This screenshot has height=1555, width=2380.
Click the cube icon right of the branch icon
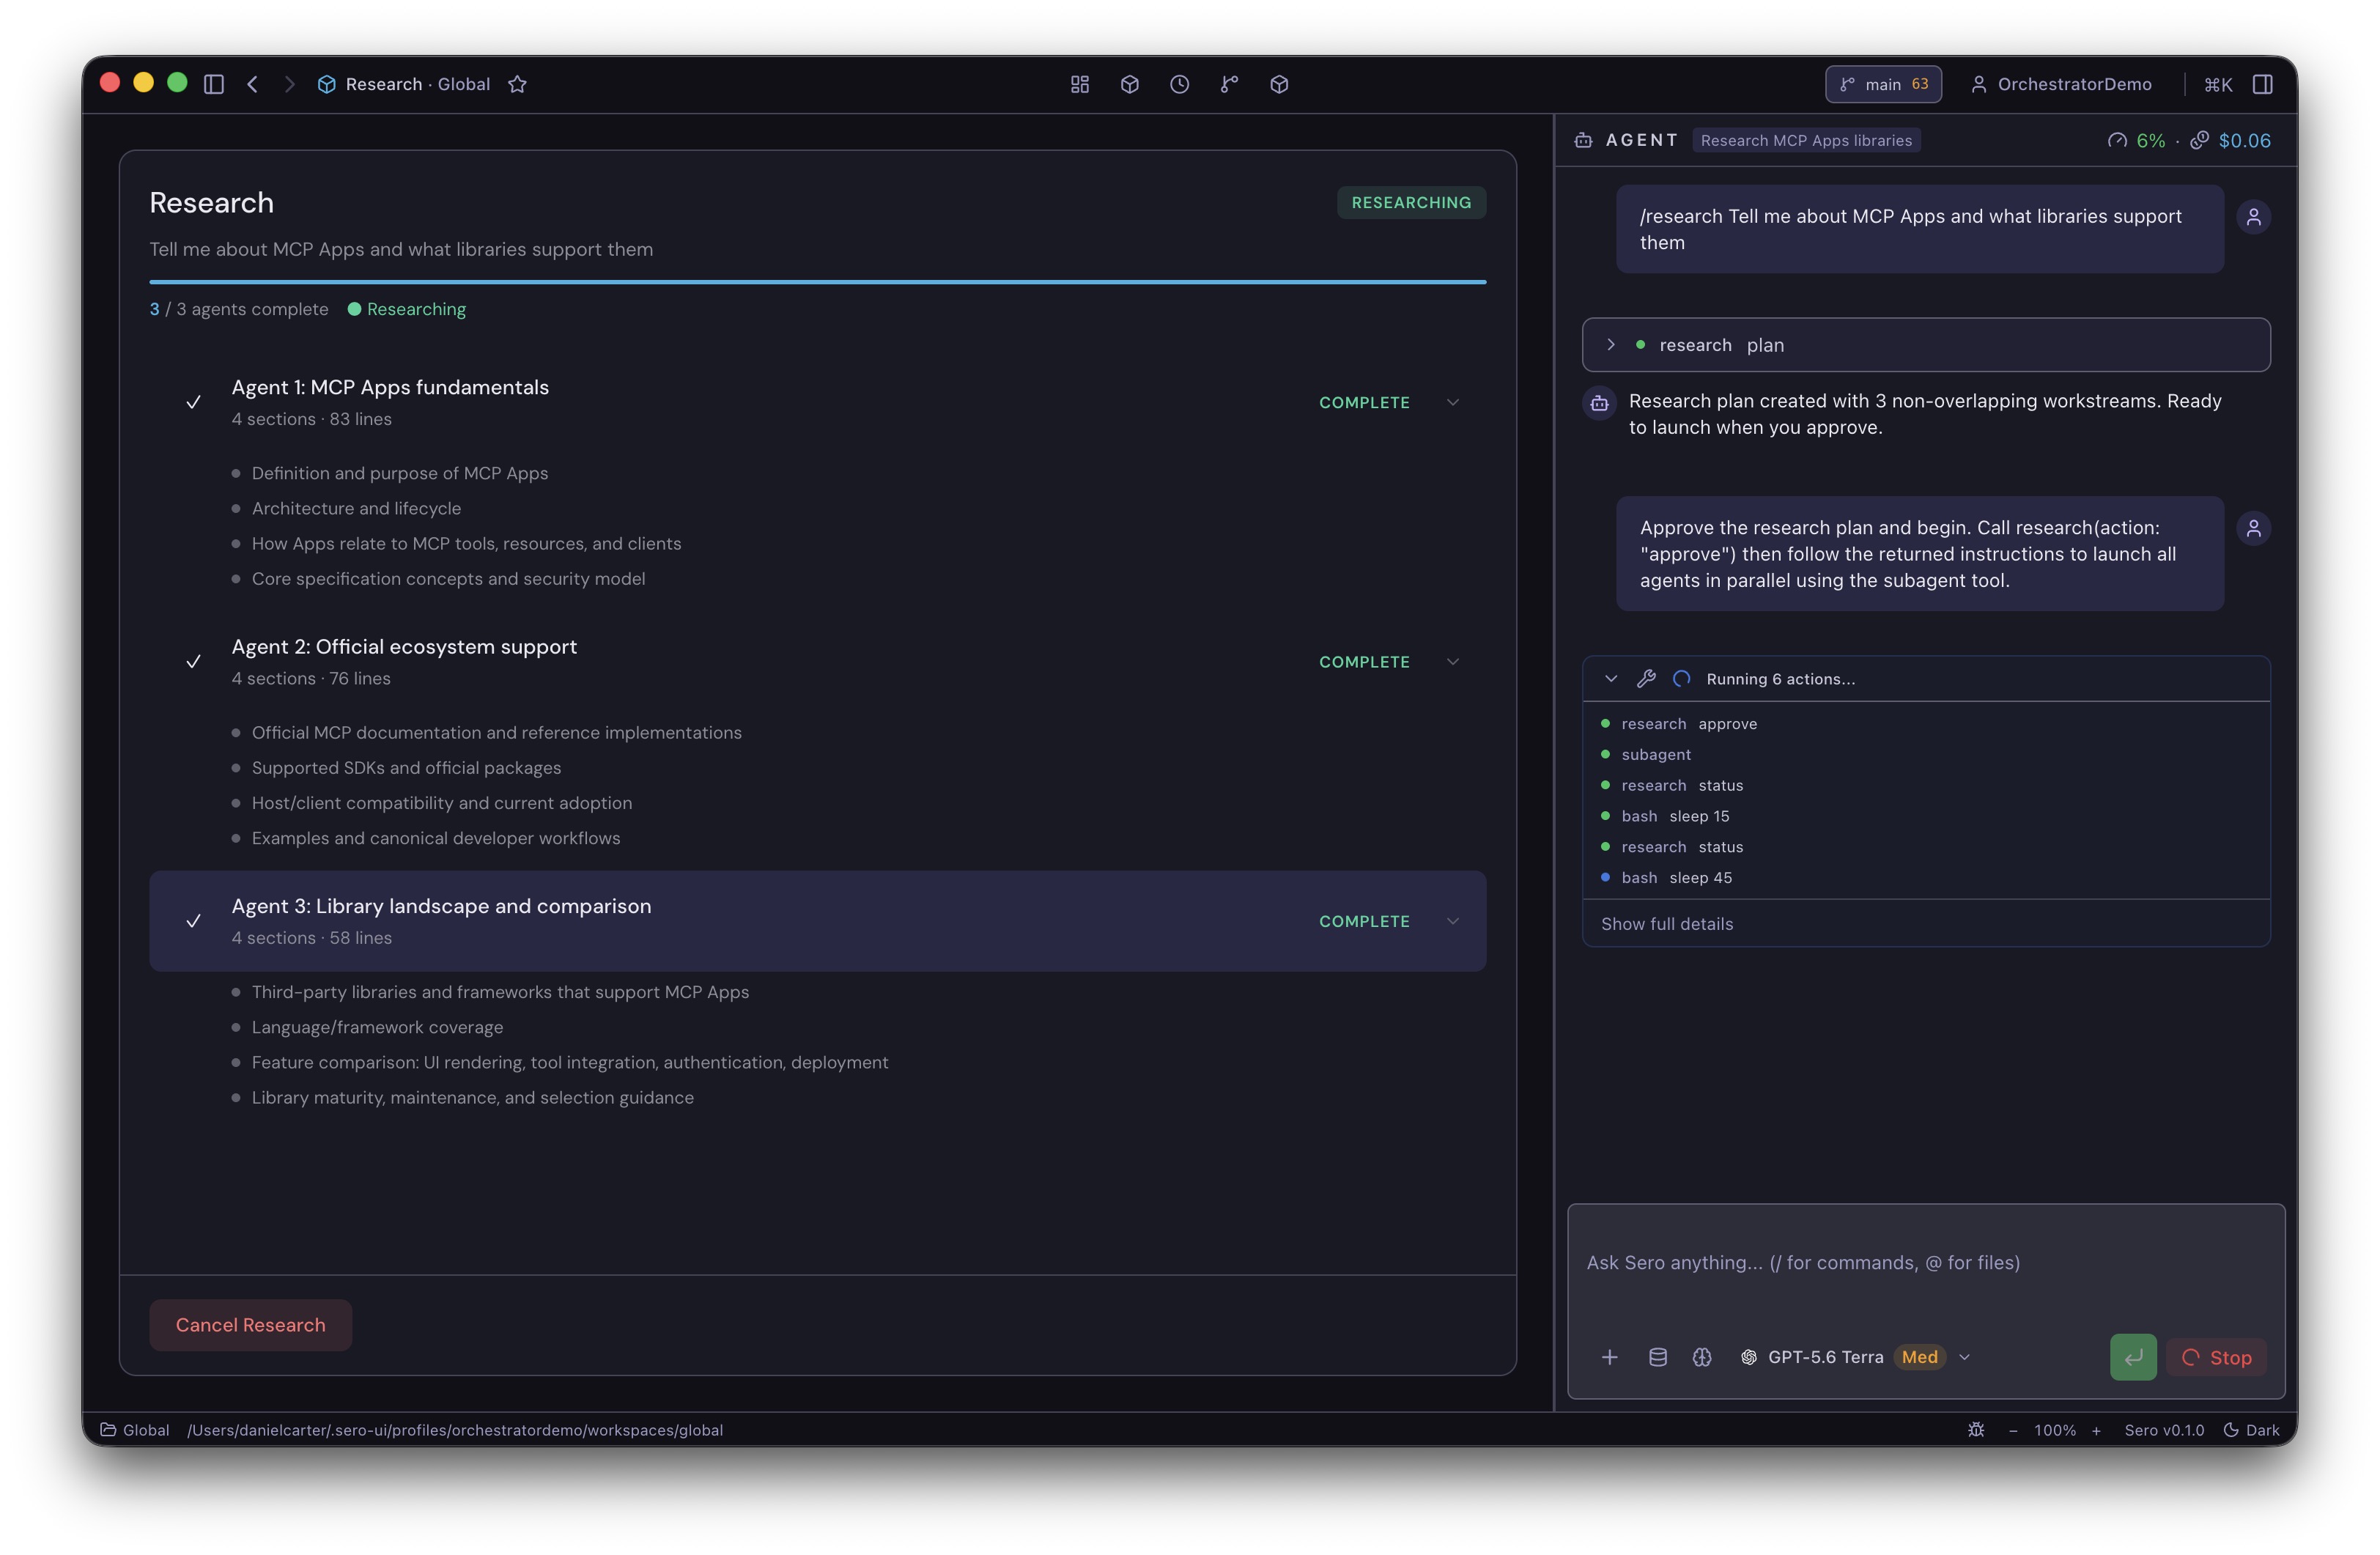click(1279, 84)
